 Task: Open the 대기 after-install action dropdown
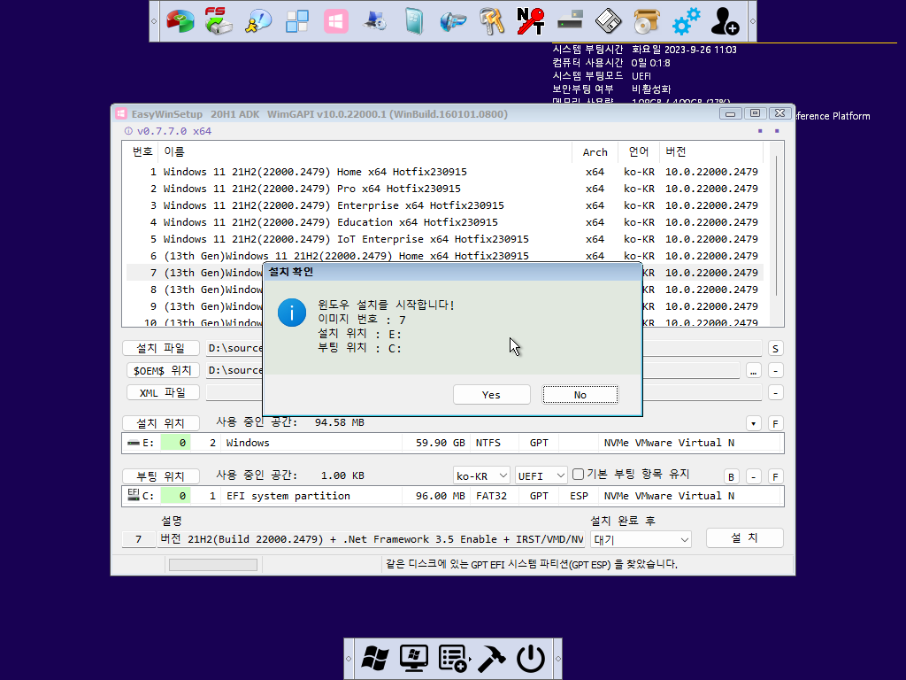(x=641, y=539)
